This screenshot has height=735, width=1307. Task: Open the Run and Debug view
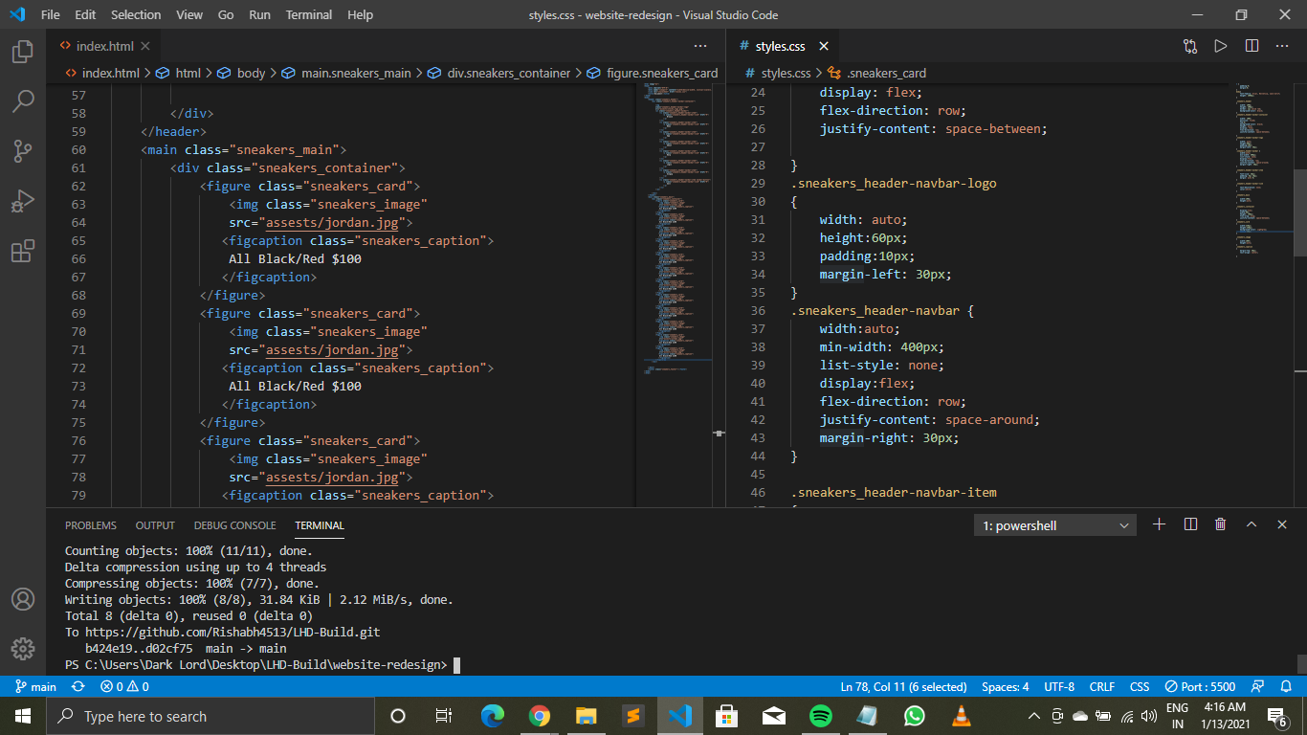[x=23, y=201]
